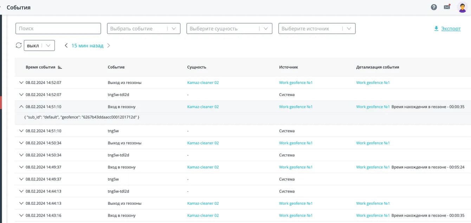
Task: Open Выберите источник dropdown
Action: [x=317, y=28]
